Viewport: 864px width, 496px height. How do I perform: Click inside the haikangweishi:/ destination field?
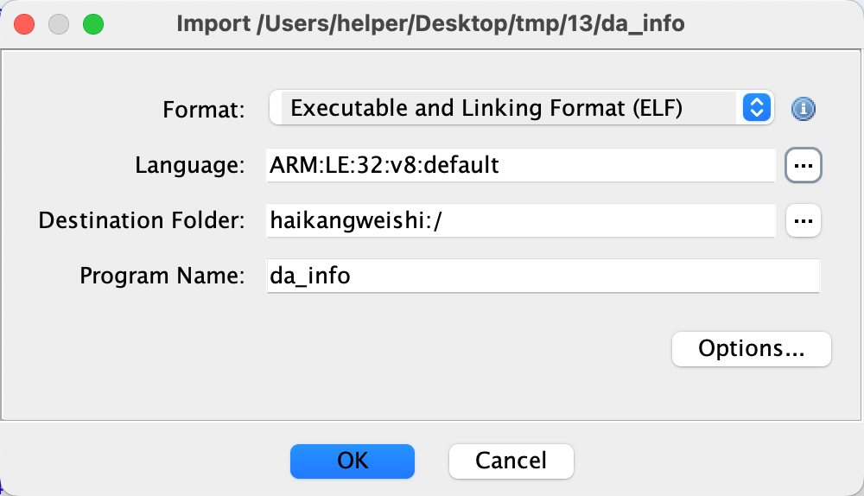[521, 220]
